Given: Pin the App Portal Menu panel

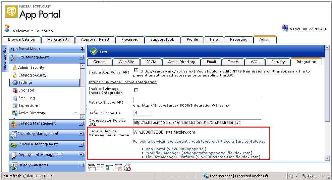Looking at the screenshot, I should [x=82, y=49].
